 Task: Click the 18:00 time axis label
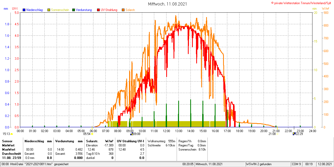click(x=239, y=131)
